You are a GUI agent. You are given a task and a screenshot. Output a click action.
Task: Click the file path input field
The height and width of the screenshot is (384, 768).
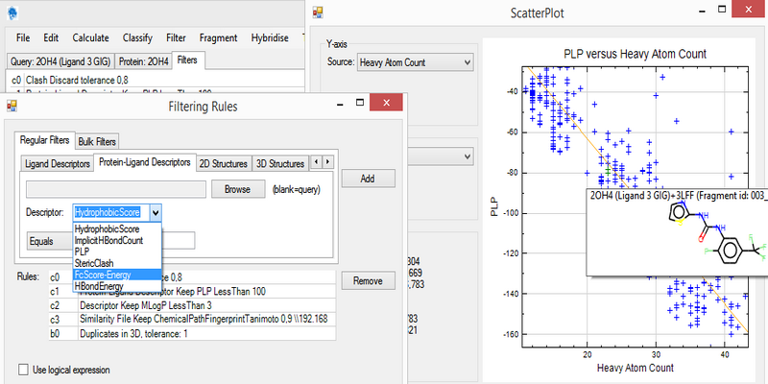click(x=115, y=189)
